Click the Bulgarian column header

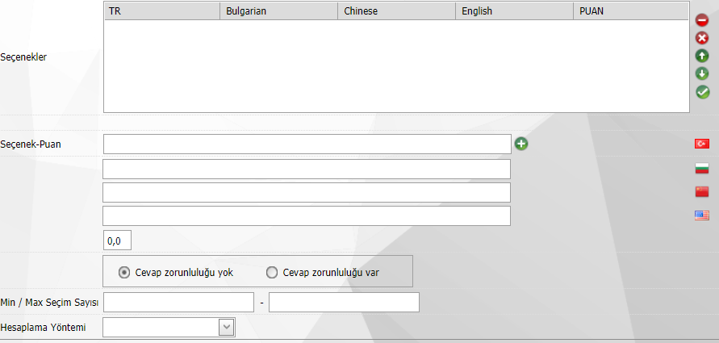click(x=278, y=11)
